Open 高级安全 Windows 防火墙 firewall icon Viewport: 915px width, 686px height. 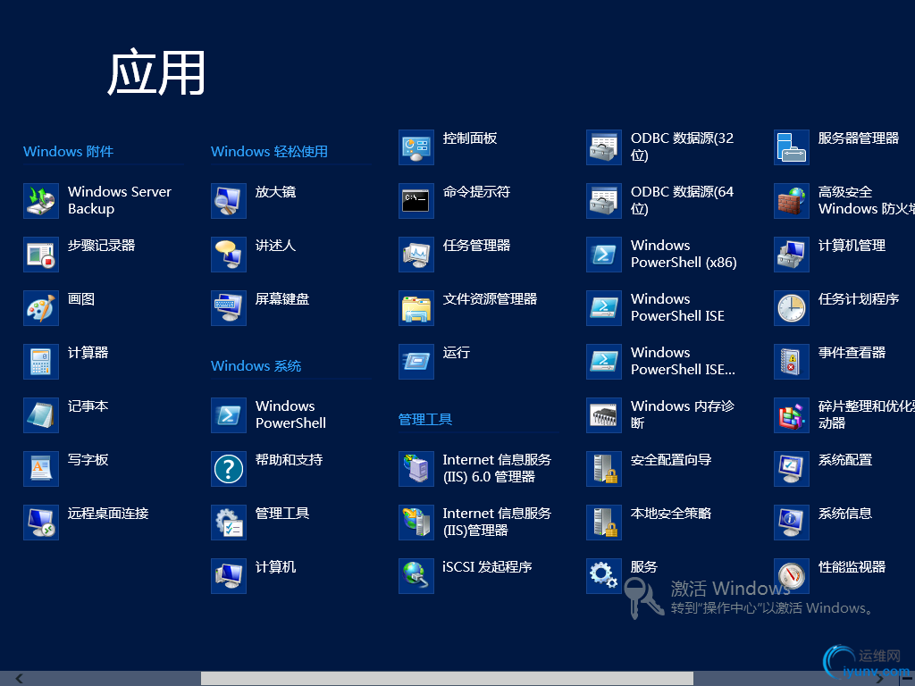pos(792,201)
